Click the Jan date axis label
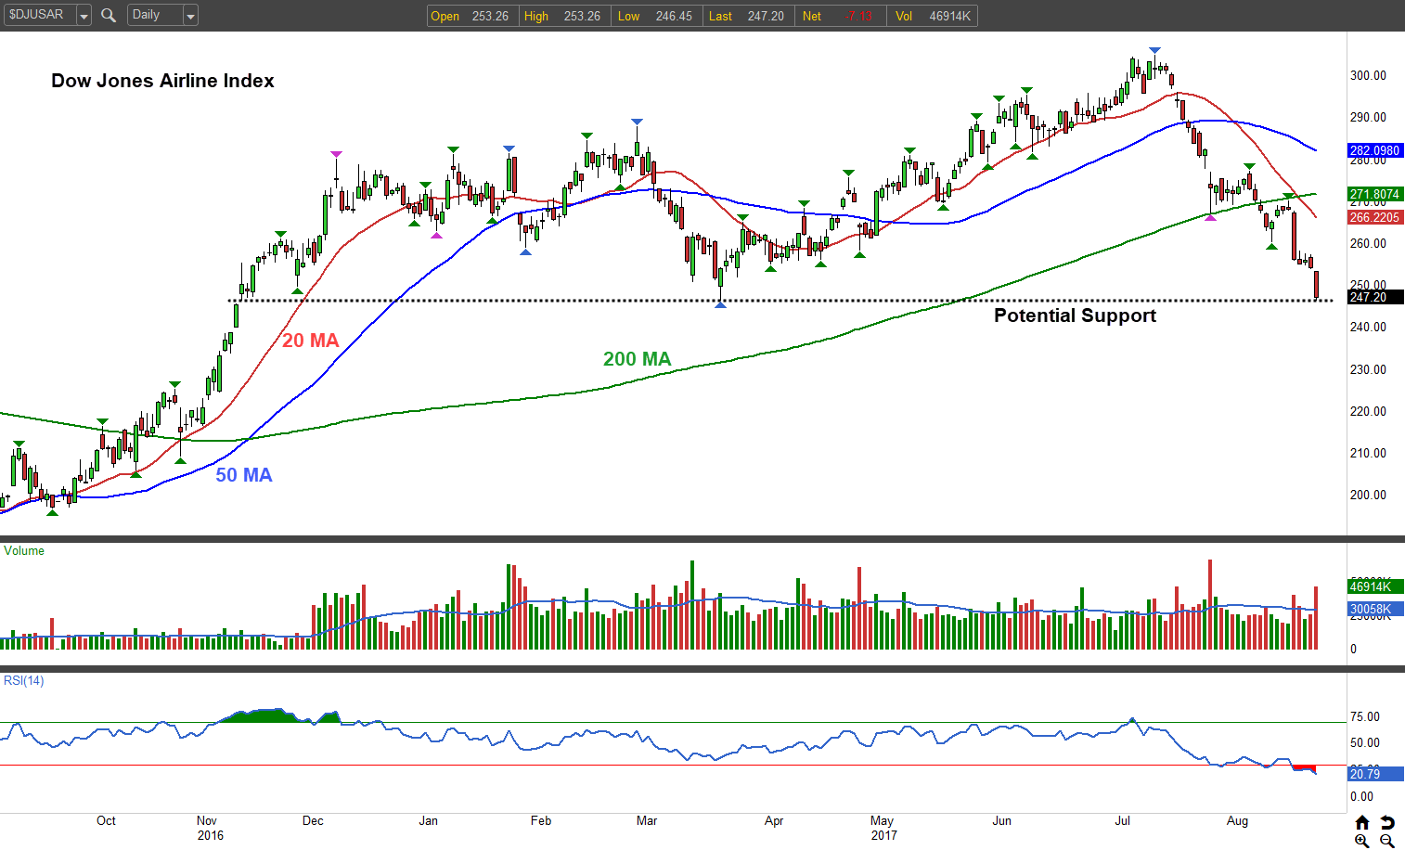1405x850 pixels. 428,820
